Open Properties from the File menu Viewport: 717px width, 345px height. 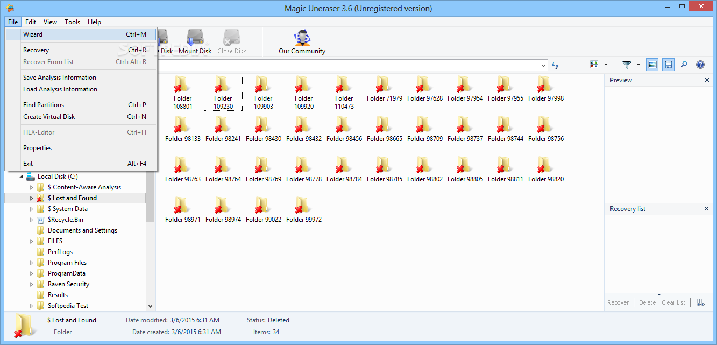tap(81, 148)
